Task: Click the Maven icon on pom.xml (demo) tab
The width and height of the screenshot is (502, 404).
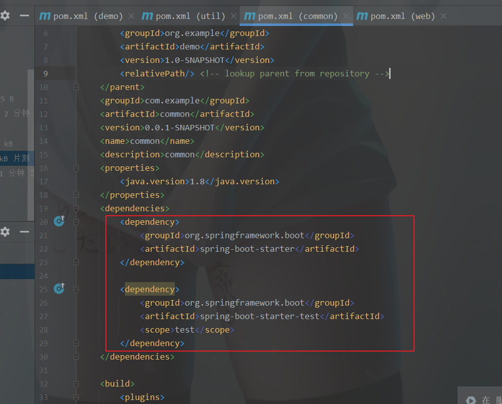Action: (x=44, y=15)
